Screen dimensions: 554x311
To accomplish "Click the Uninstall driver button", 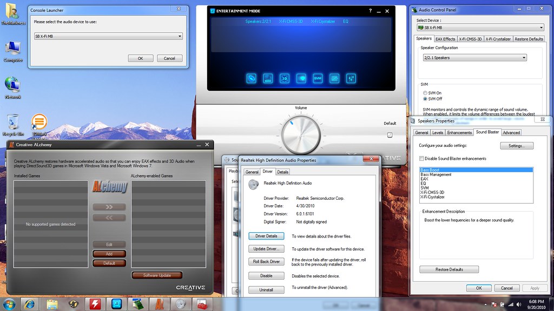I will tap(266, 290).
